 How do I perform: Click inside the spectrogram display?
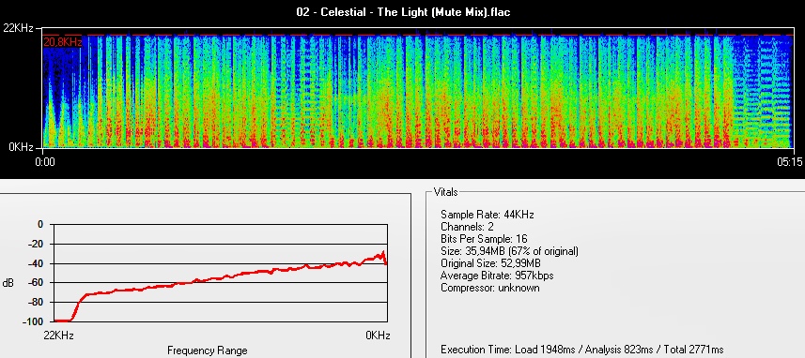418,88
